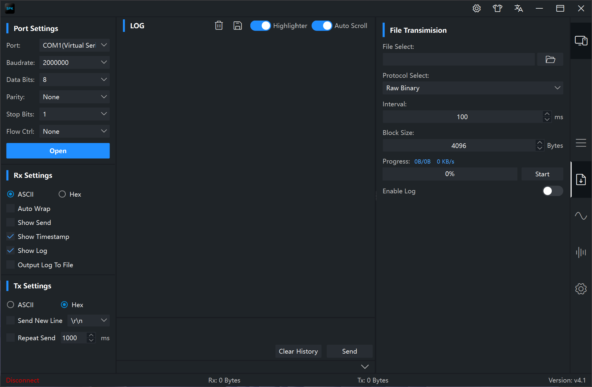Click the blue Open port button

[58, 151]
